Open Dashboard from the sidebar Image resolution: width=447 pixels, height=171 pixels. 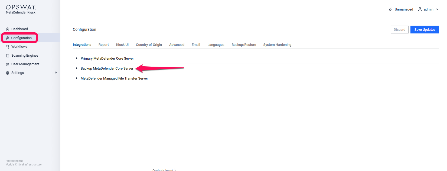pyautogui.click(x=19, y=29)
